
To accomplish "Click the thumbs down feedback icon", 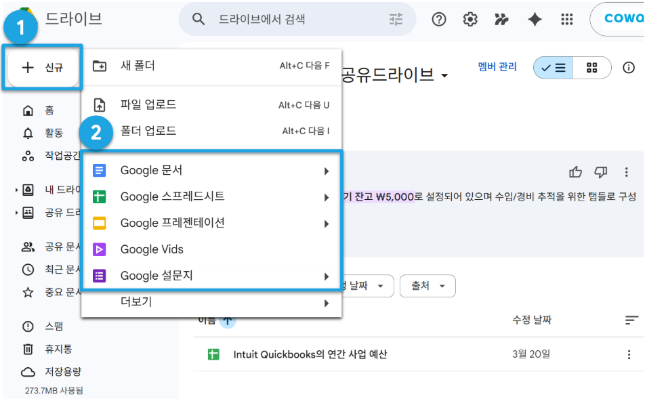I will 600,172.
